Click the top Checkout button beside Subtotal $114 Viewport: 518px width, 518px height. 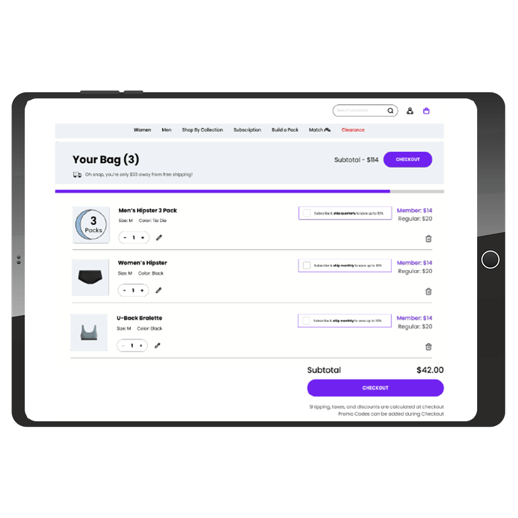[x=407, y=159]
